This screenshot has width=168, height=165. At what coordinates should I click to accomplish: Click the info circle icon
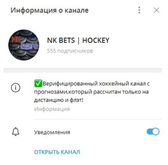click(x=16, y=88)
